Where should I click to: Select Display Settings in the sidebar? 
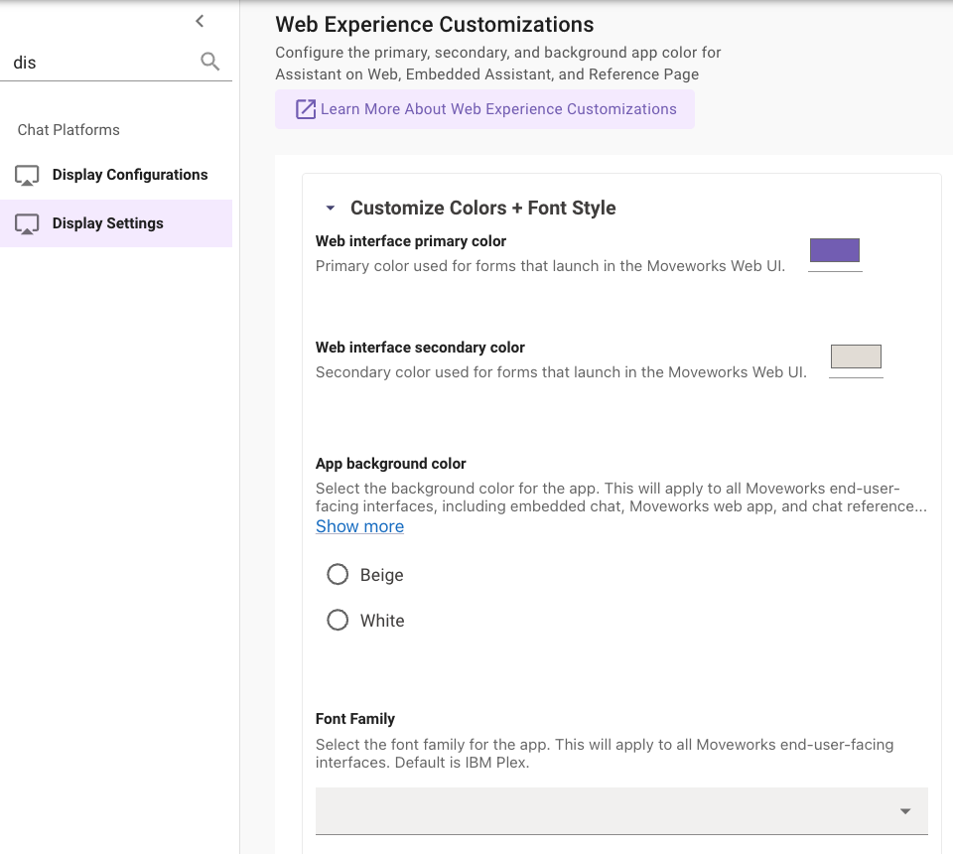click(x=108, y=223)
